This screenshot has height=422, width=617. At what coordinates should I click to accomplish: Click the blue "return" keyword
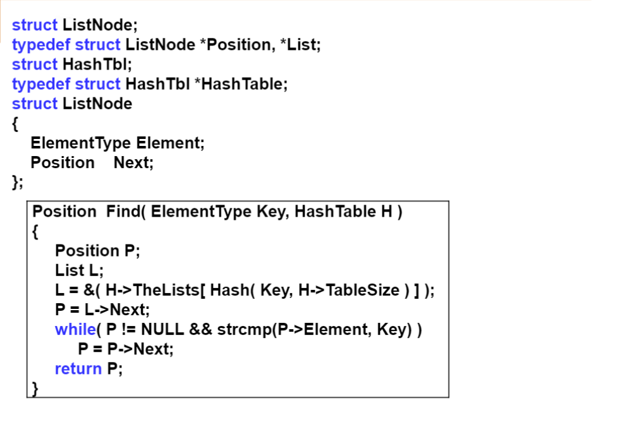coord(78,369)
